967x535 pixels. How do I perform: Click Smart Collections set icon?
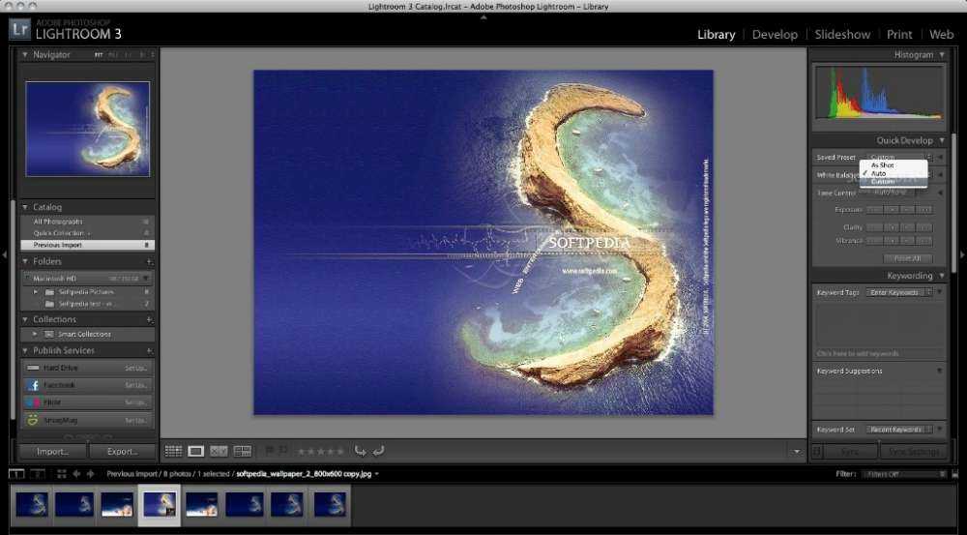[x=50, y=334]
